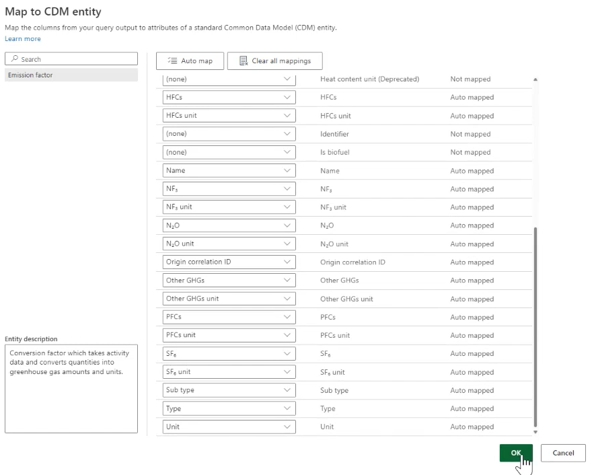Click the Search entity input field
The width and height of the screenshot is (594, 475).
[71, 59]
